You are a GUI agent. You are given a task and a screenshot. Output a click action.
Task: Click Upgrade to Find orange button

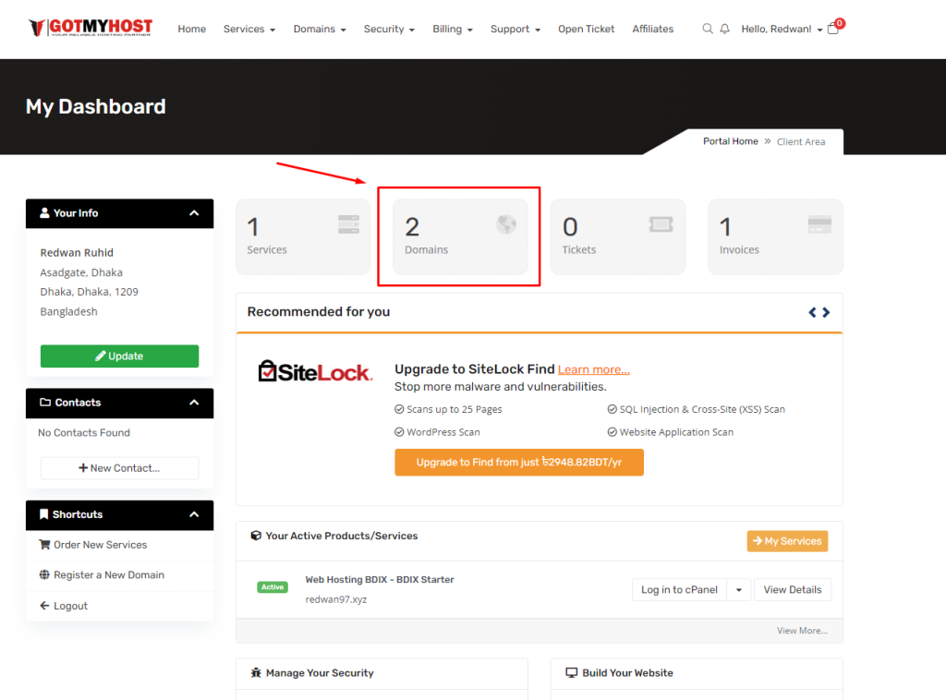pyautogui.click(x=518, y=463)
